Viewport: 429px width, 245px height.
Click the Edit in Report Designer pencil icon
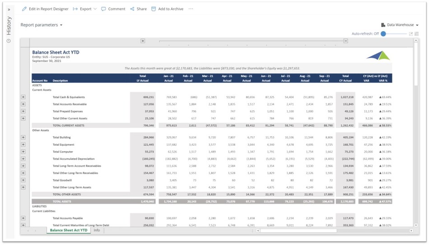24,9
